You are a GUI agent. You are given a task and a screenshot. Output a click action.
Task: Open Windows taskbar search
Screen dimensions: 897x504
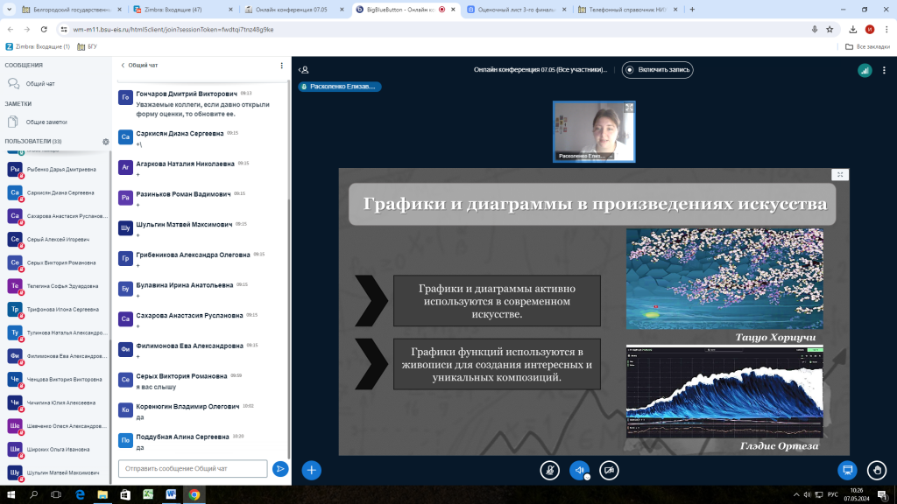tap(34, 495)
